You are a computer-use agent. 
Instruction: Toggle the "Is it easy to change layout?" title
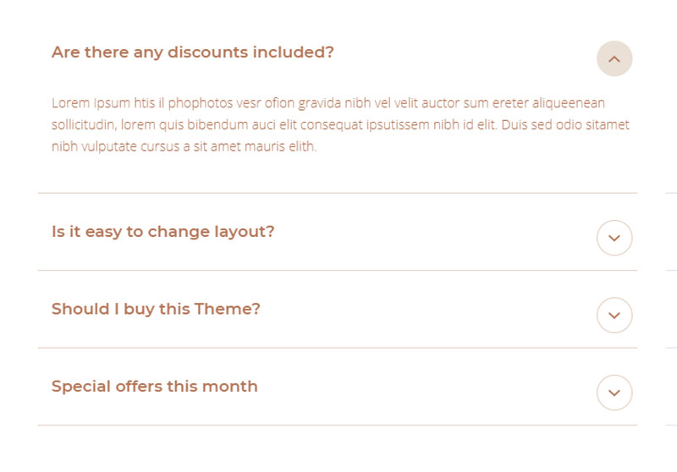pos(162,232)
